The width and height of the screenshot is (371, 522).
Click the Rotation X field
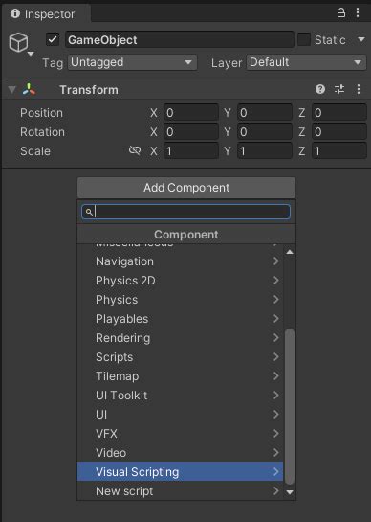[191, 132]
